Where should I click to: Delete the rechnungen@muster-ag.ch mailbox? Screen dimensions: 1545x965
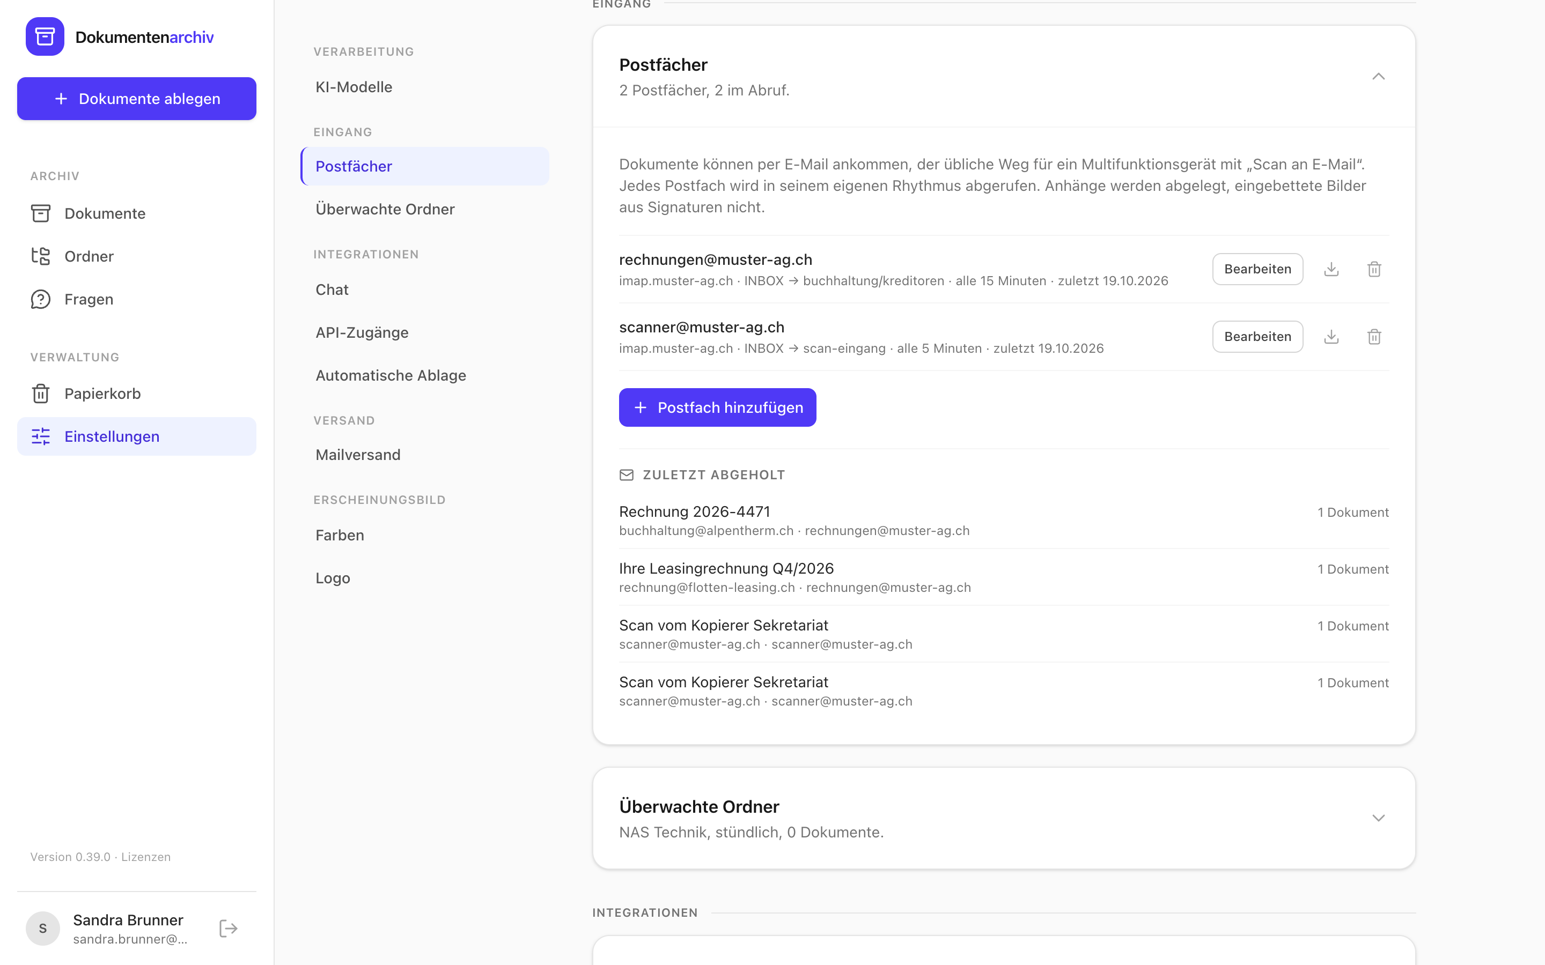(1374, 269)
